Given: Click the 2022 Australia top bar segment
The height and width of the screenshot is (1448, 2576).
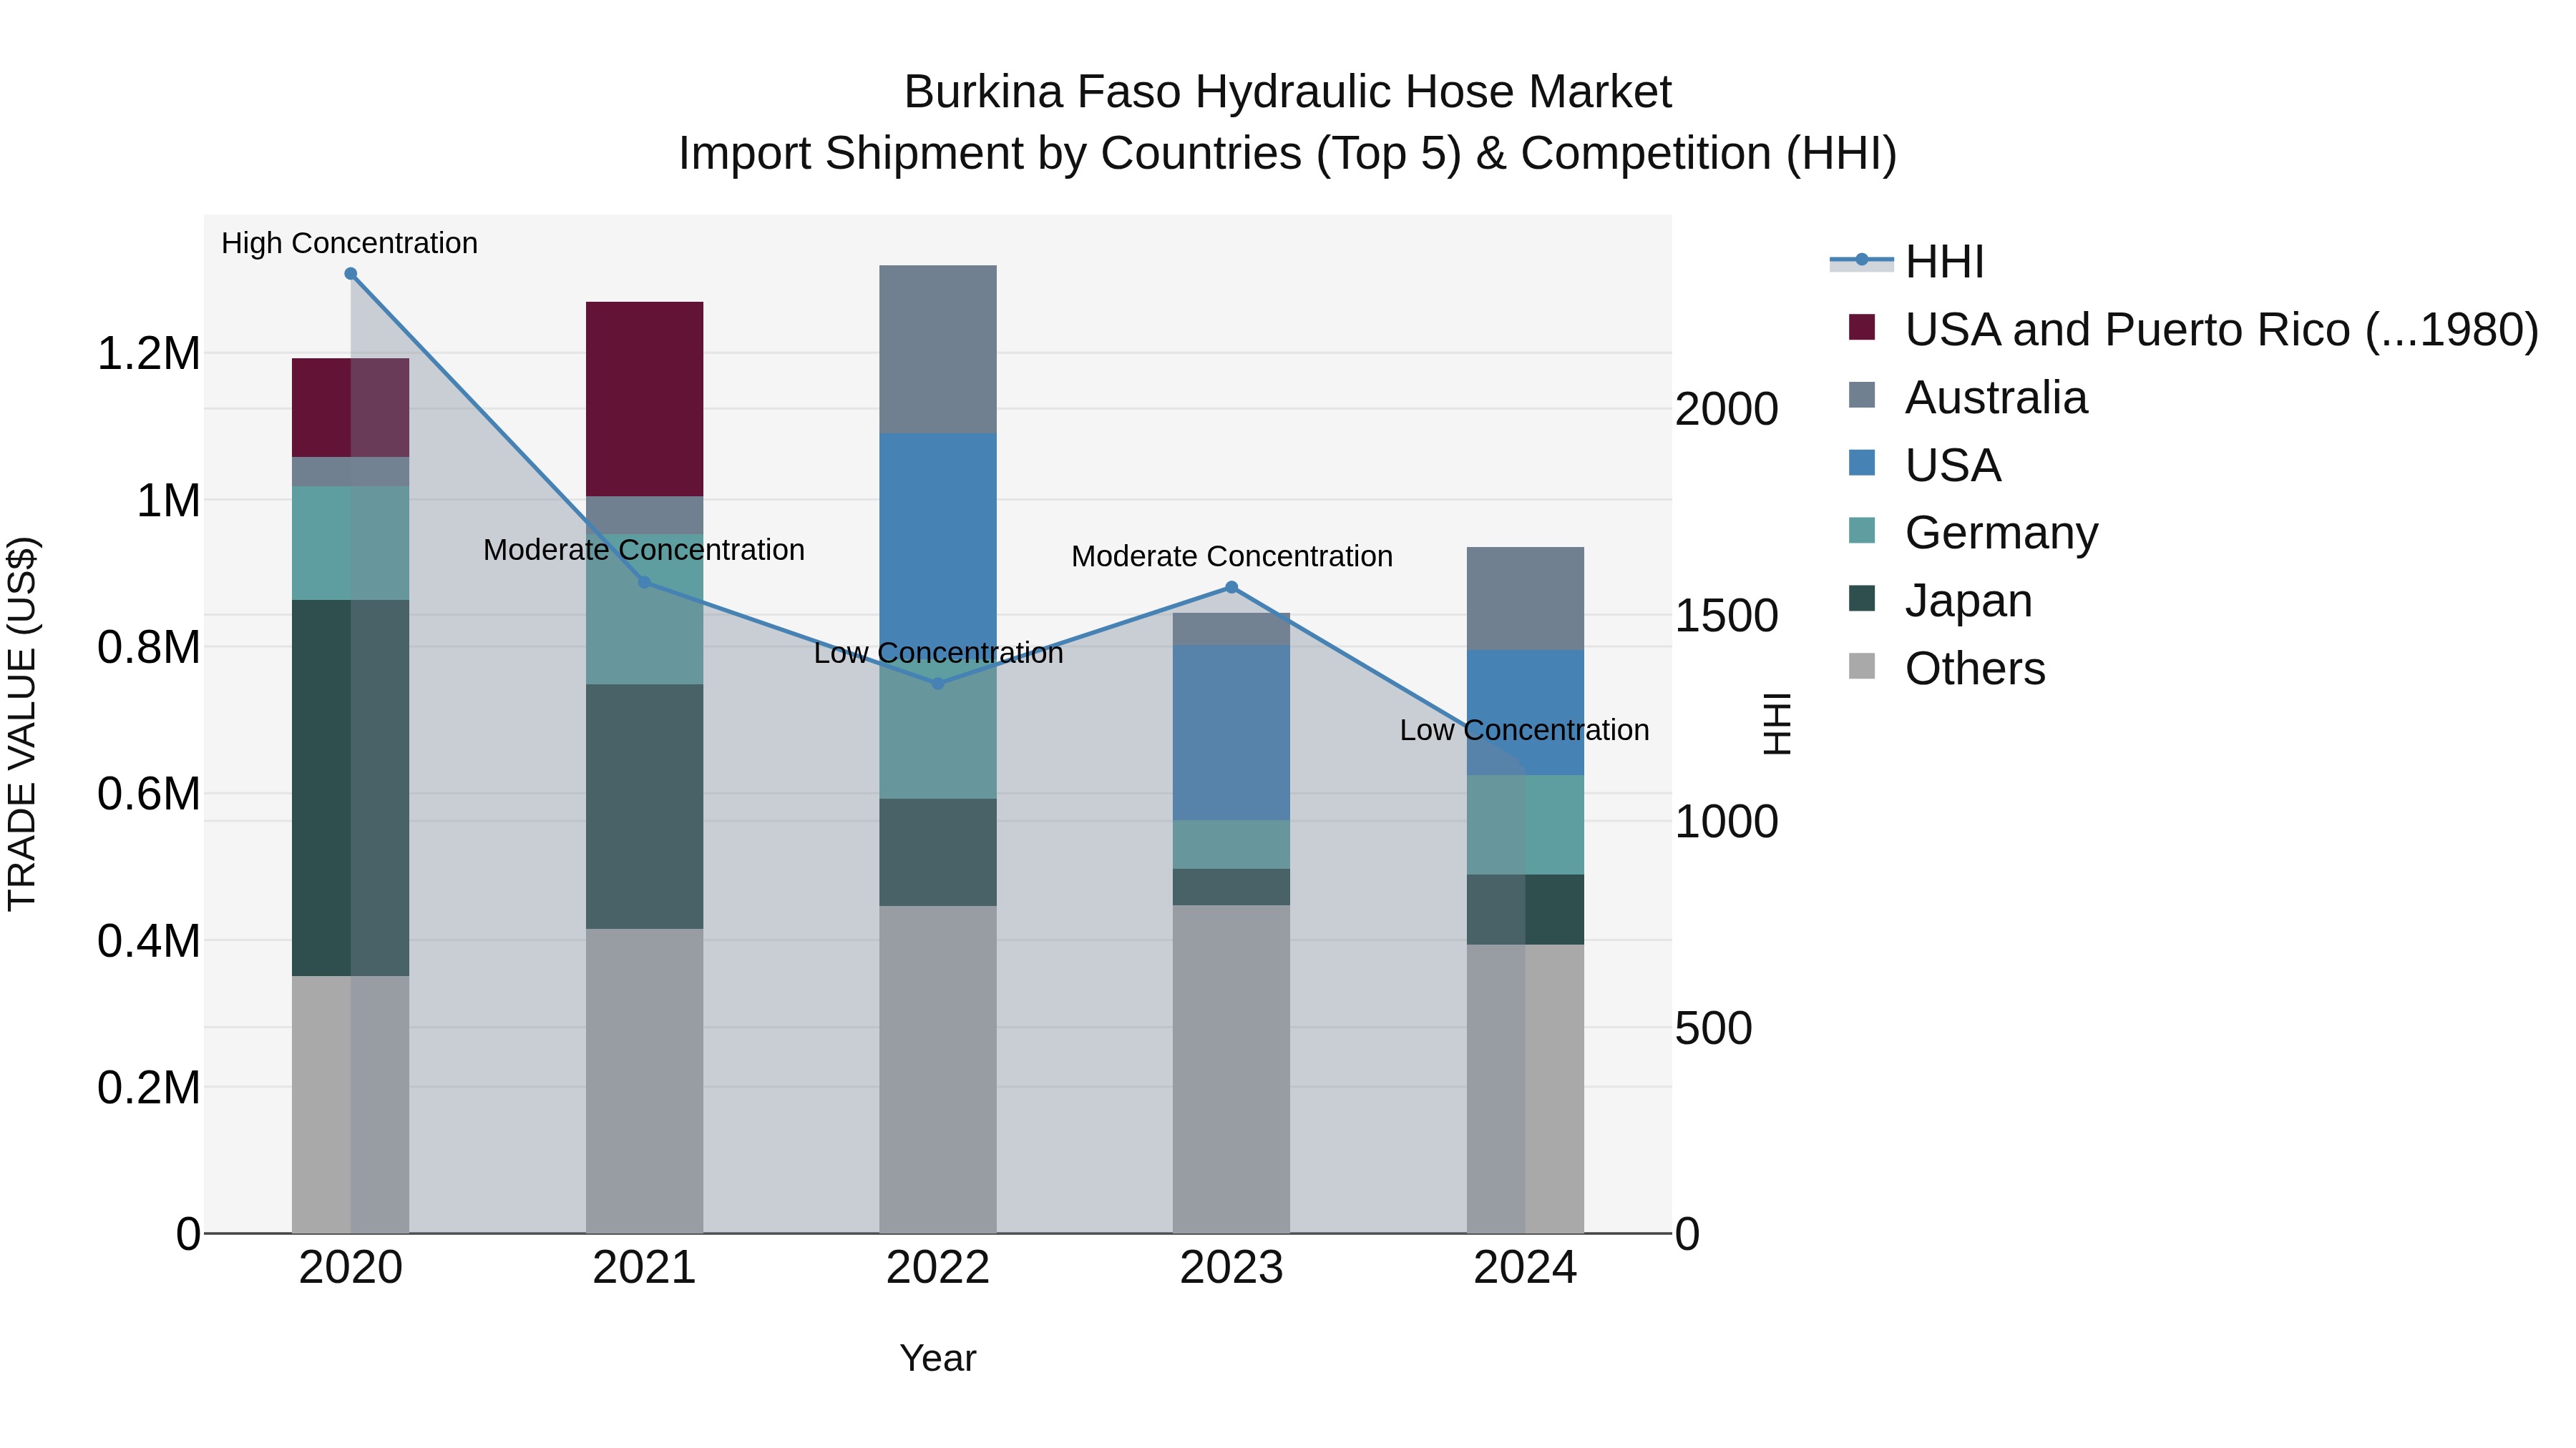Looking at the screenshot, I should coord(938,350).
